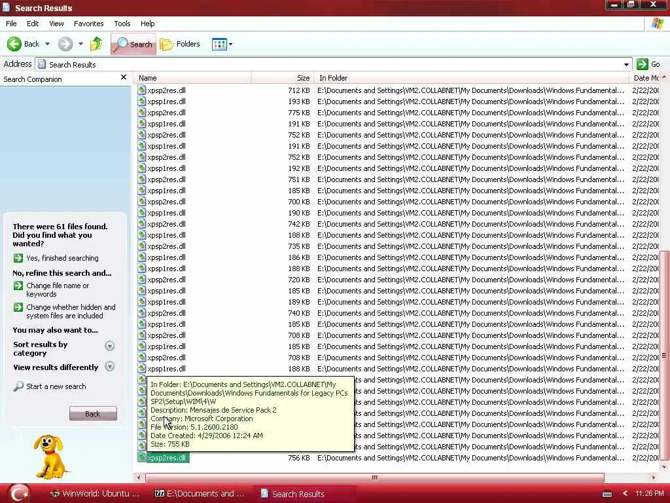Click the 751 KB size cell

(x=298, y=179)
